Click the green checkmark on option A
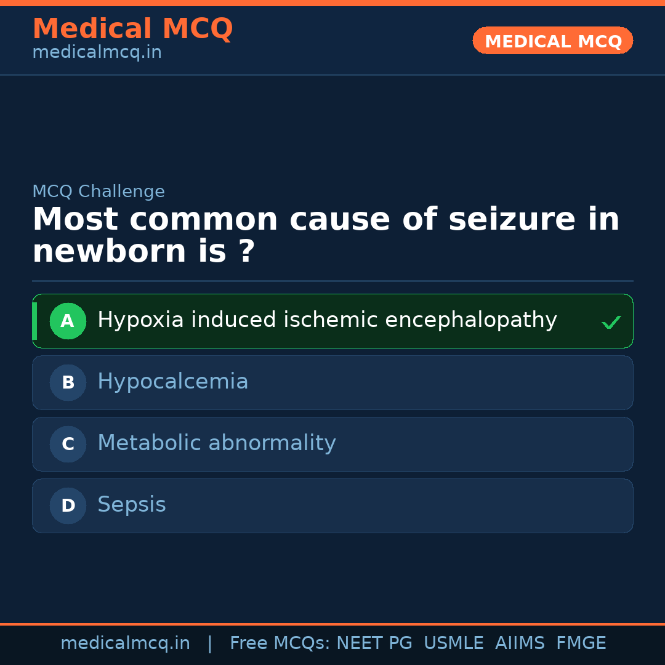This screenshot has height=665, width=665. tap(611, 322)
